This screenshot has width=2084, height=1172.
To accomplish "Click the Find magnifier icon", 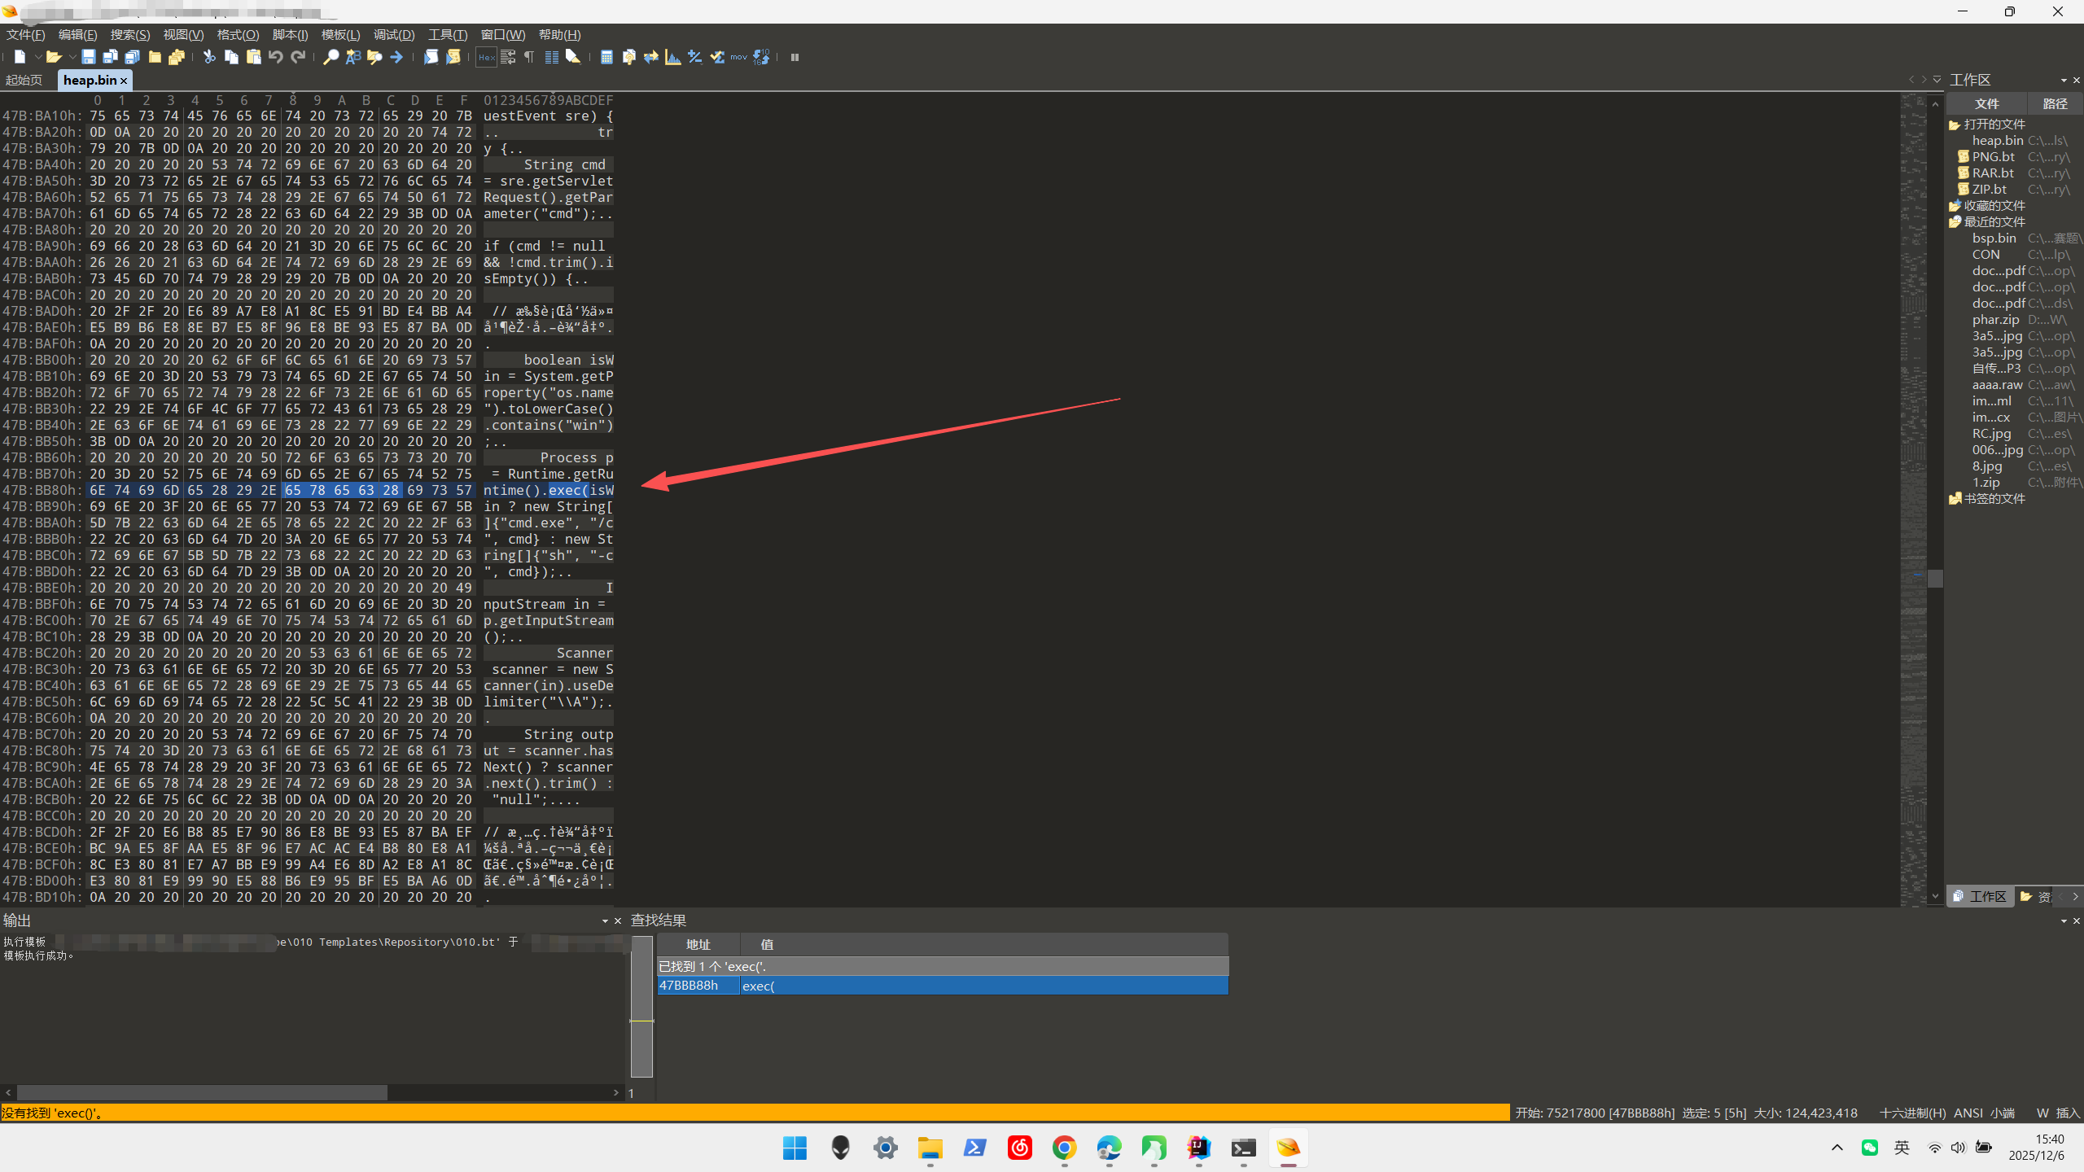I will pos(331,57).
